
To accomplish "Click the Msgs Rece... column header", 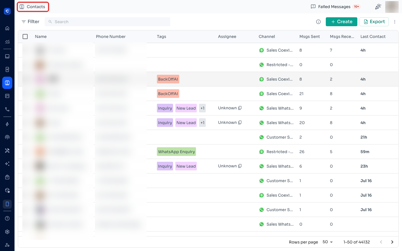I will coord(342,37).
